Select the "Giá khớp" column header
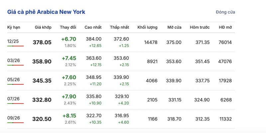266x133 pixels. point(43,27)
